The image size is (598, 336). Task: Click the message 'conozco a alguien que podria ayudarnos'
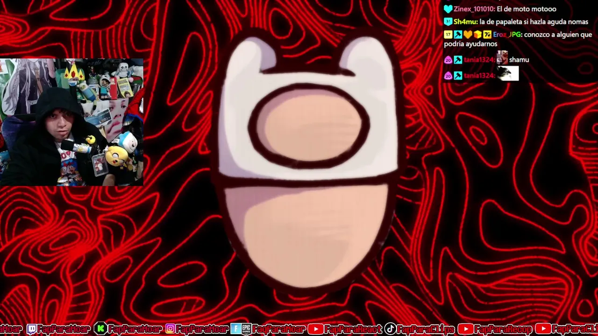tap(518, 39)
